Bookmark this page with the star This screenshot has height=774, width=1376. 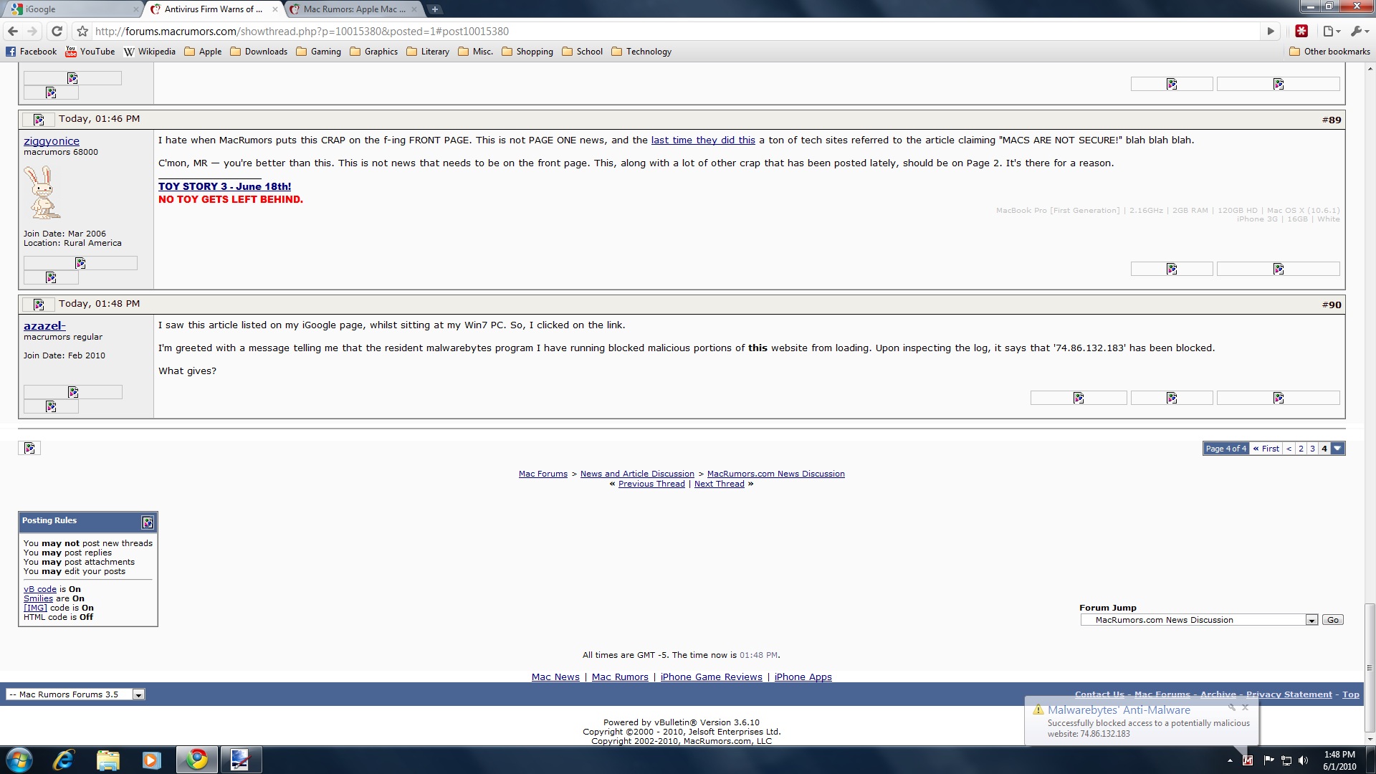coord(82,32)
